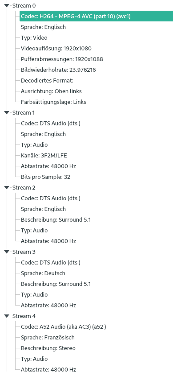Viewport: 173px width, 372px height.
Task: Select Decodiertes Format entry
Action: click(47, 80)
